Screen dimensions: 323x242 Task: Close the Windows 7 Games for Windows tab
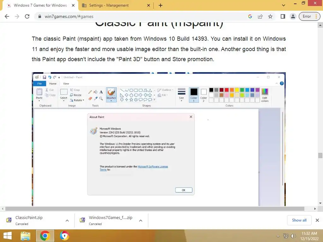(x=73, y=5)
